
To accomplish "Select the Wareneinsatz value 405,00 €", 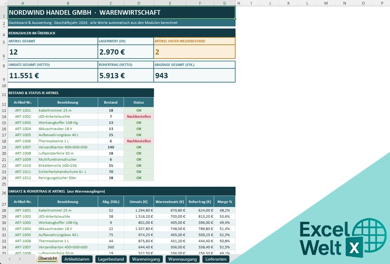I will click(x=170, y=223).
